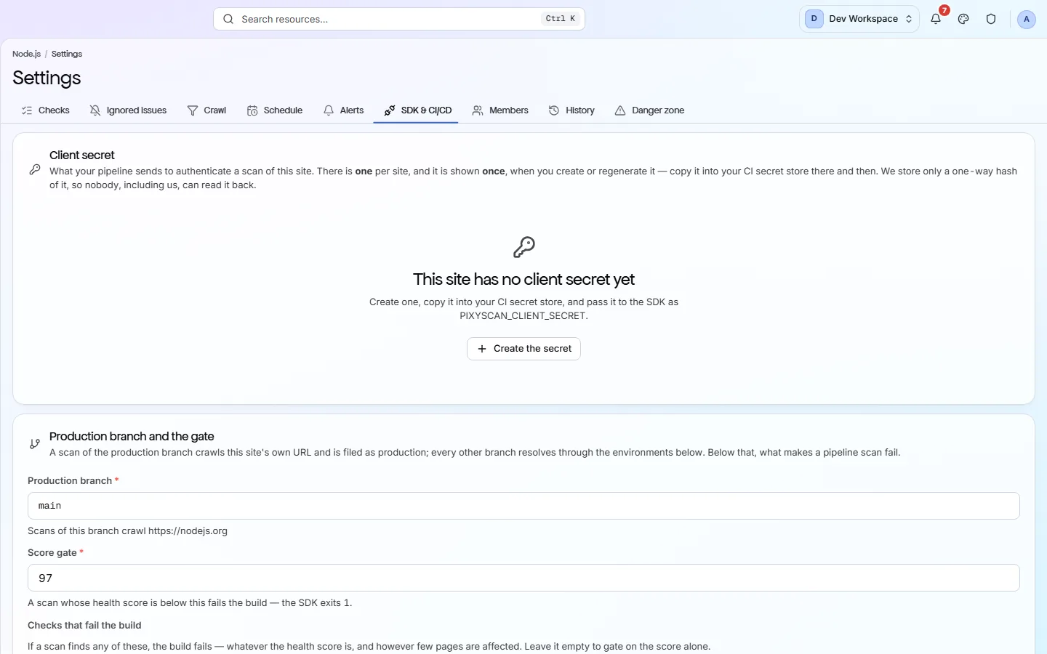
Task: Click the large key icon in empty state
Action: [523, 247]
